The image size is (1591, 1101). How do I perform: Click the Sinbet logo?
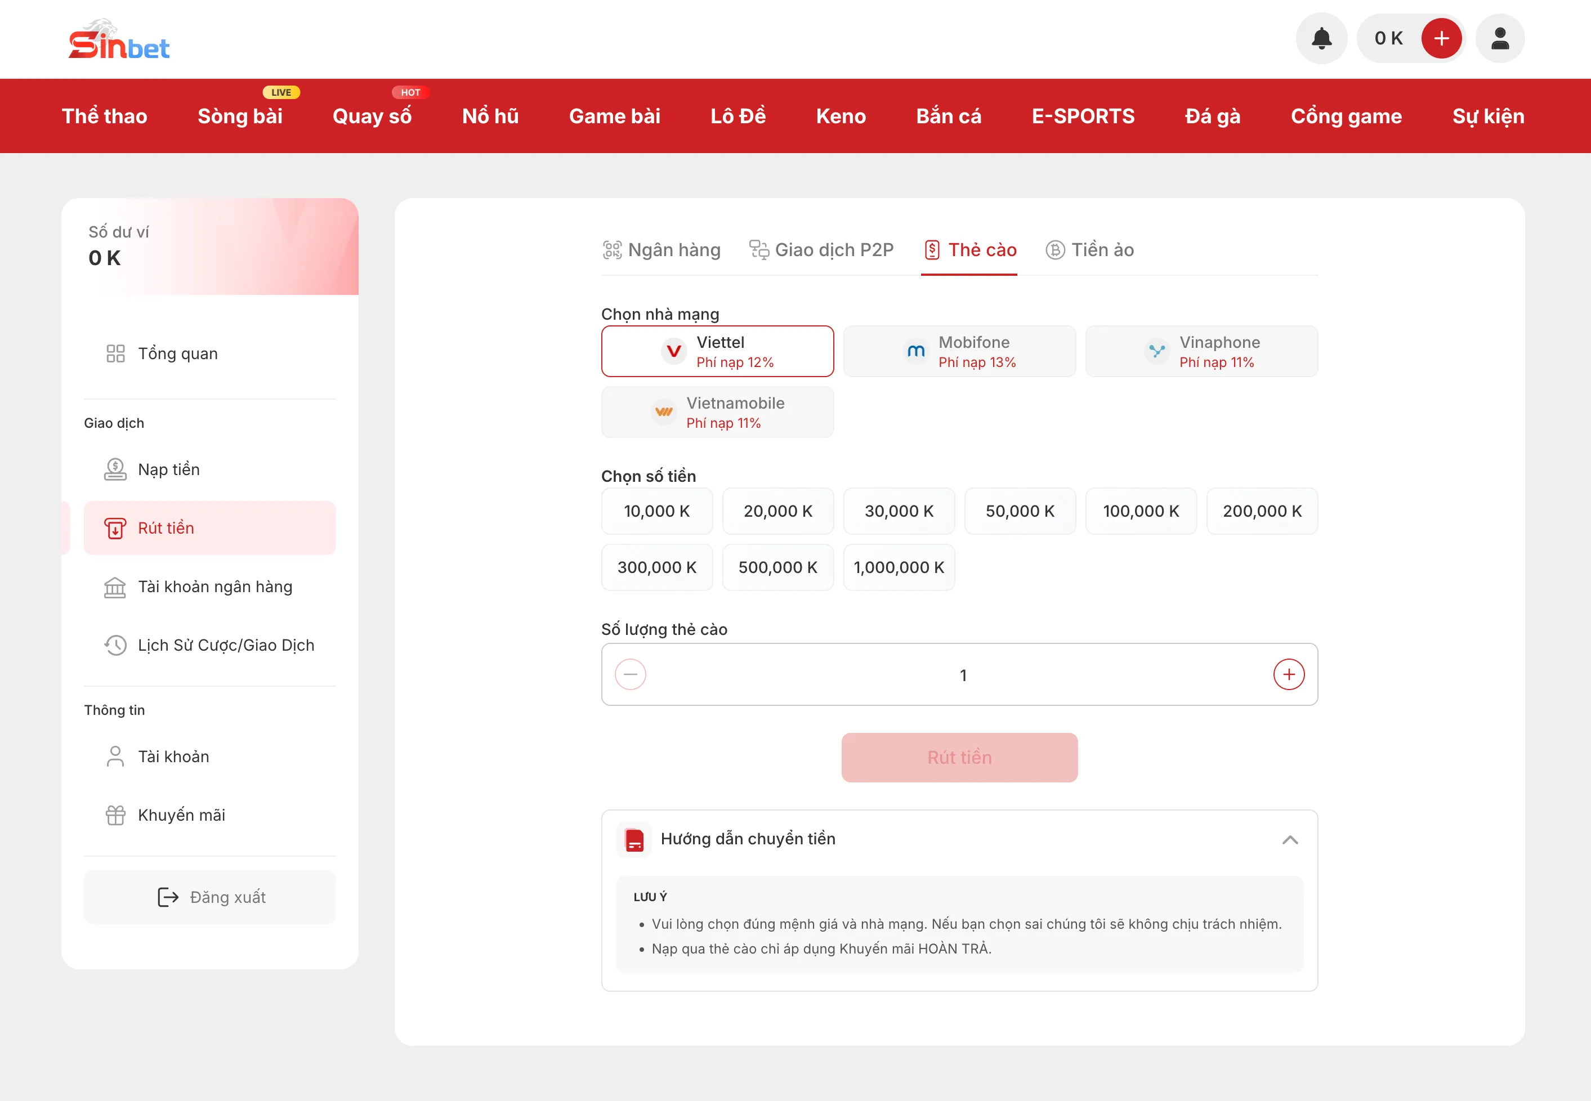[x=119, y=39]
